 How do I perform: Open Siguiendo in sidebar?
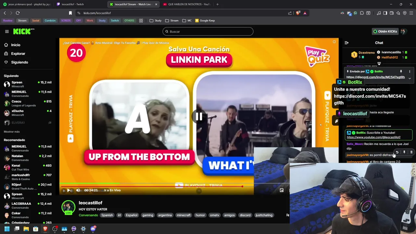(x=19, y=62)
